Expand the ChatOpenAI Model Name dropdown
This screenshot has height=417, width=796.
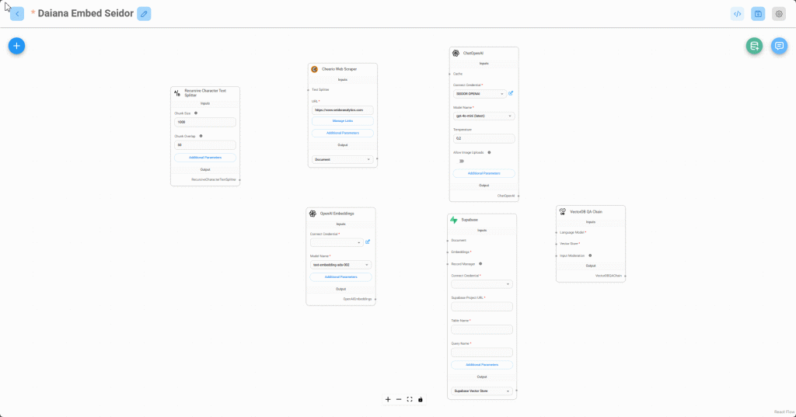click(x=484, y=116)
